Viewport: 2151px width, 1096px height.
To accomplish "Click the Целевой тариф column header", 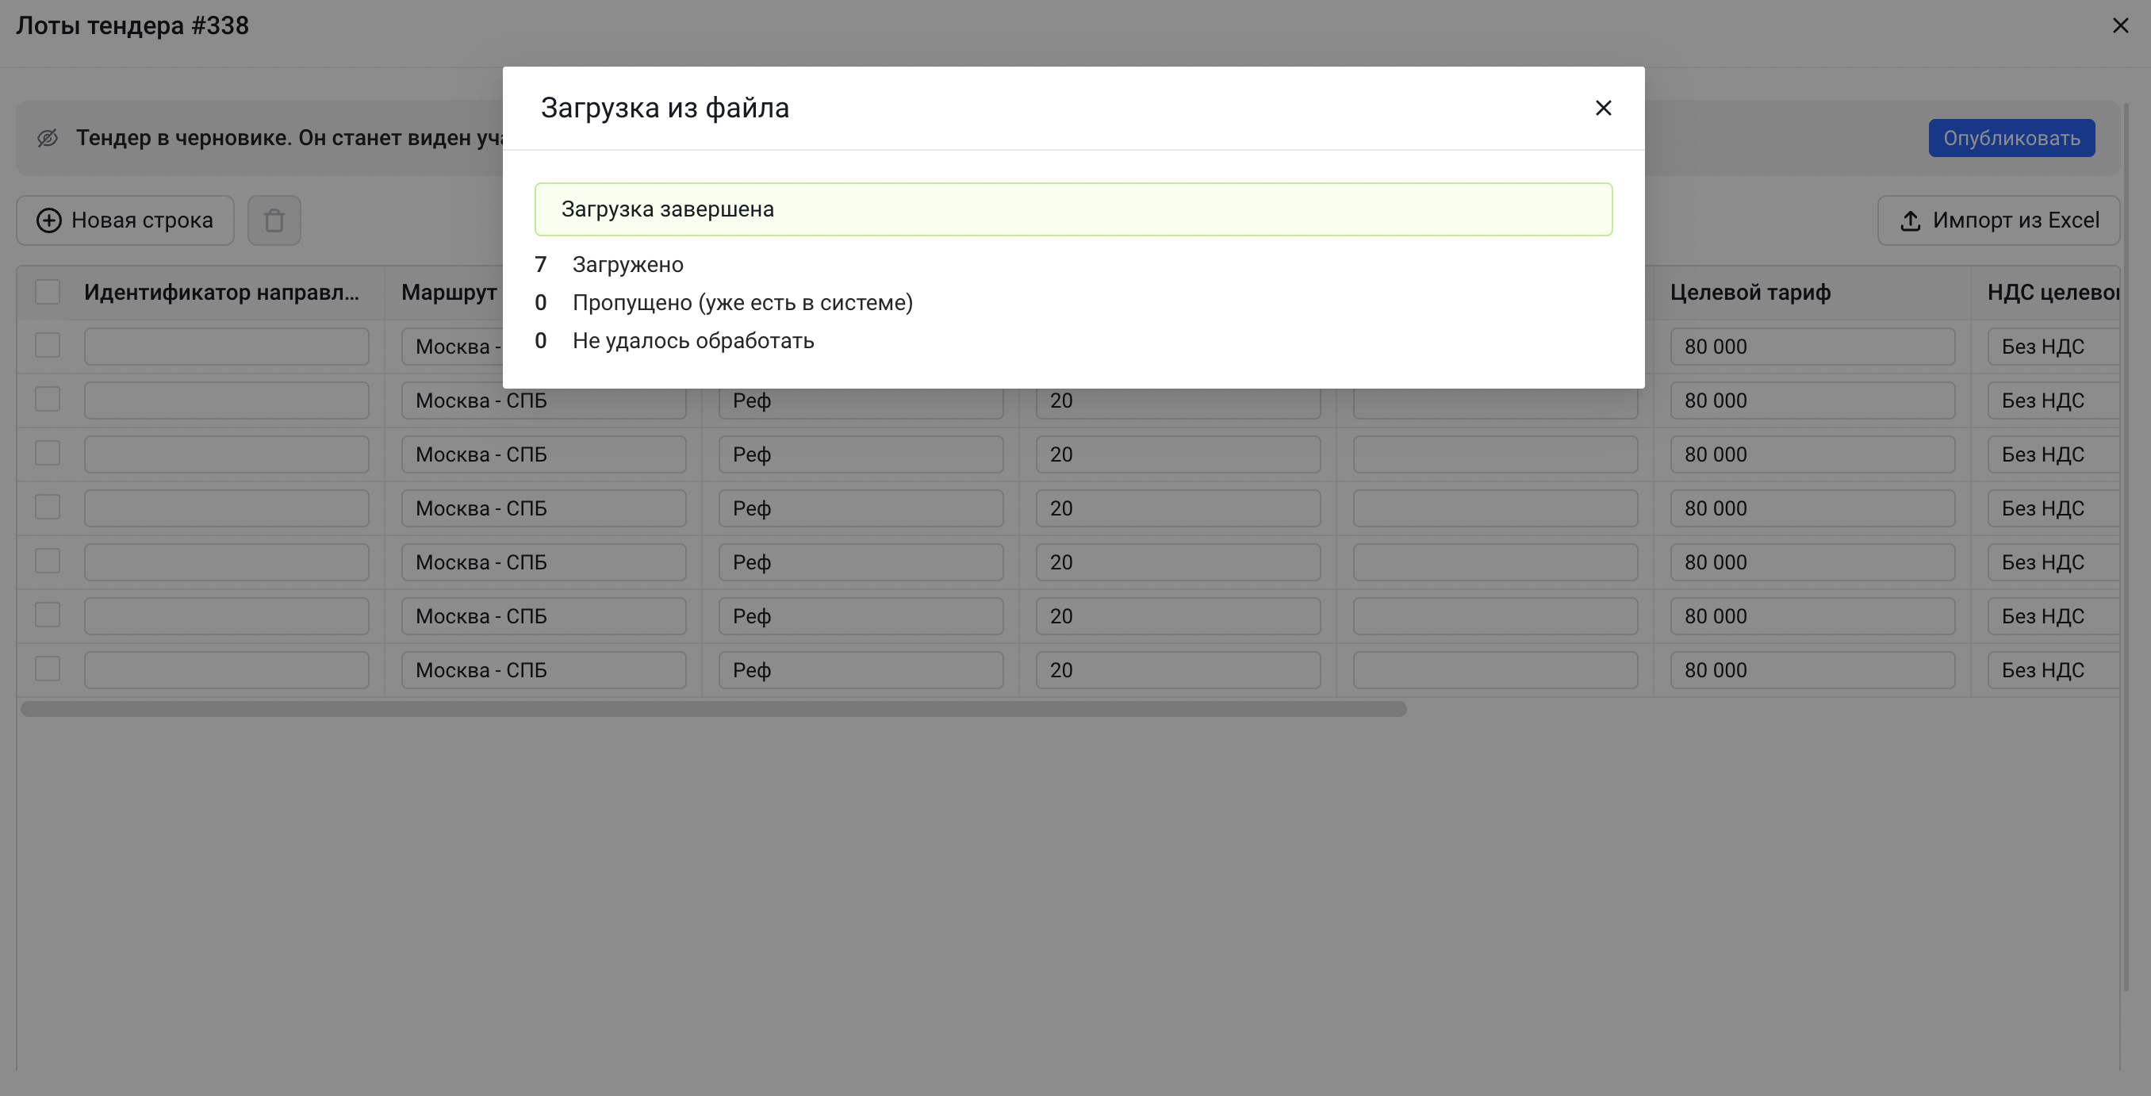I will point(1750,292).
